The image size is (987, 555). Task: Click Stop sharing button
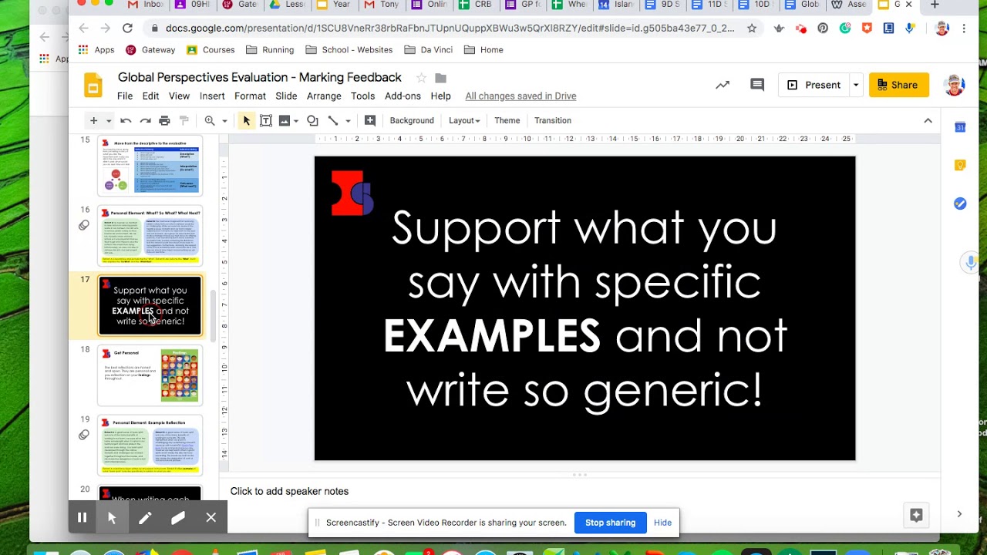point(610,523)
